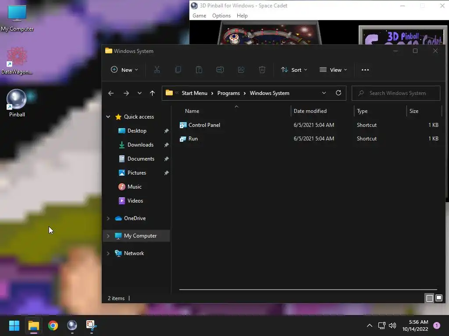
Task: Select Downloads in navigation pane
Action: 140,145
